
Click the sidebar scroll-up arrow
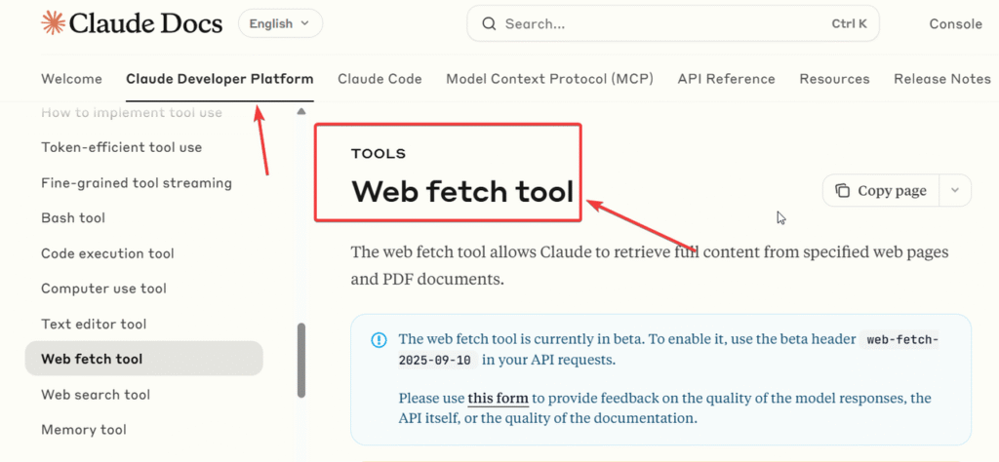(x=301, y=112)
